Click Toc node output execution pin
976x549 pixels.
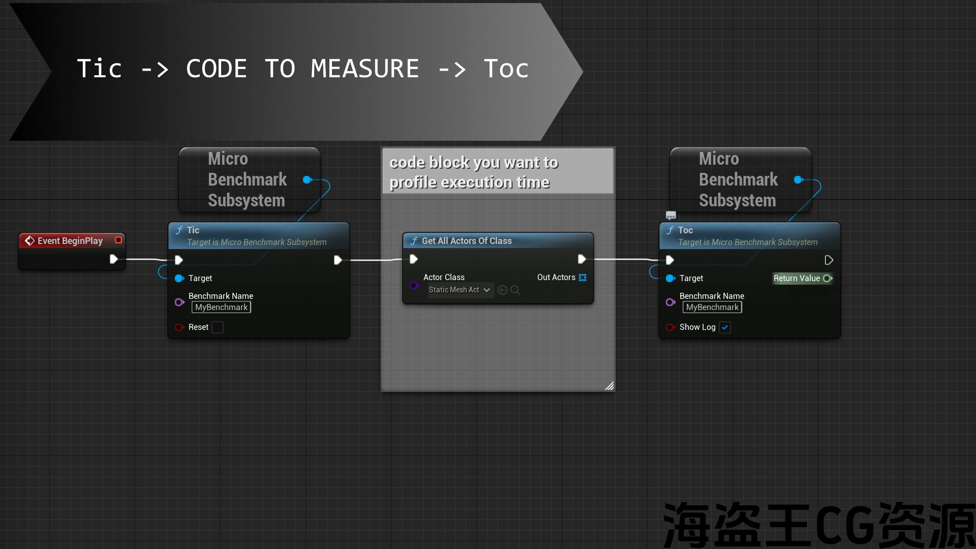pos(829,260)
